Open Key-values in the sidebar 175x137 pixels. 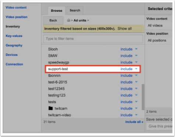point(14,36)
